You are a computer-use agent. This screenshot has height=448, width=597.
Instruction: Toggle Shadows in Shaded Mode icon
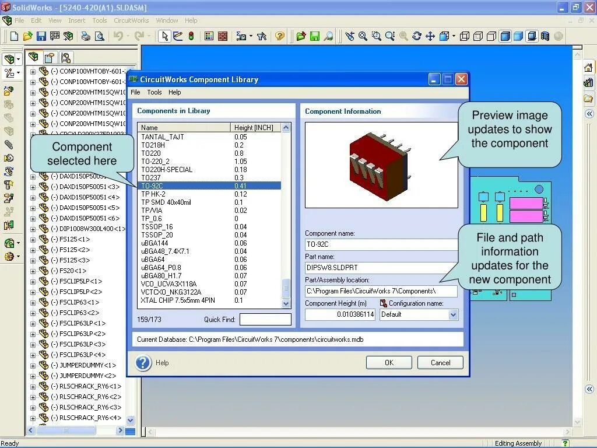[x=532, y=36]
